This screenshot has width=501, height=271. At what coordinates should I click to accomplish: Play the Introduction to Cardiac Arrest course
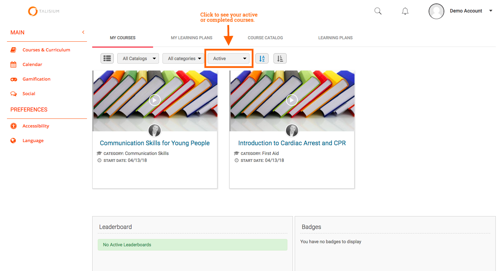(292, 100)
